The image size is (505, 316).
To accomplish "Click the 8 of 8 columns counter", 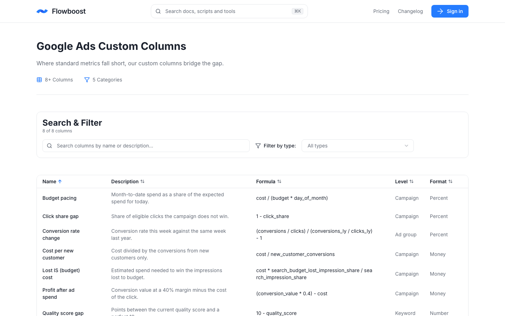I will pos(57,131).
